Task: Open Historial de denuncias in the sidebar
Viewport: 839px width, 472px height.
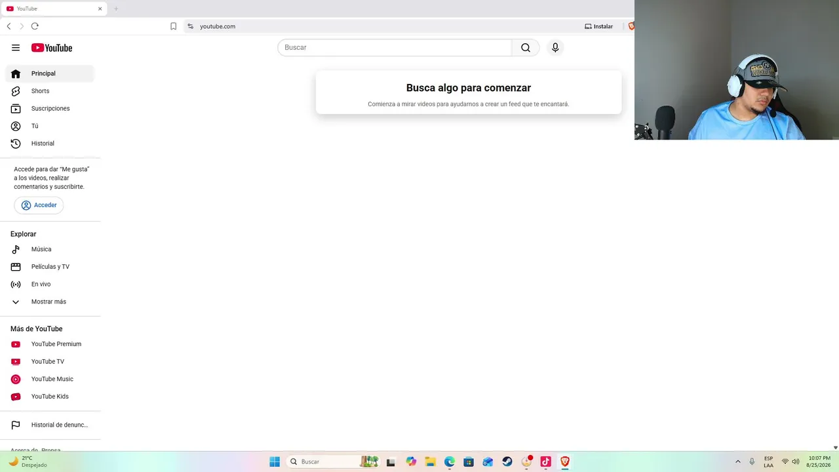Action: [x=50, y=425]
